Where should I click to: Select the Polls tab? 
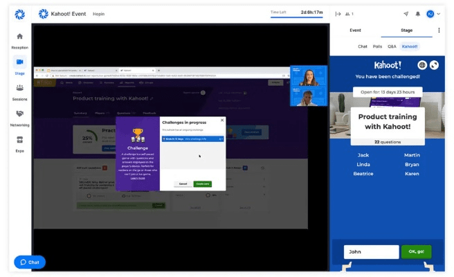(377, 46)
